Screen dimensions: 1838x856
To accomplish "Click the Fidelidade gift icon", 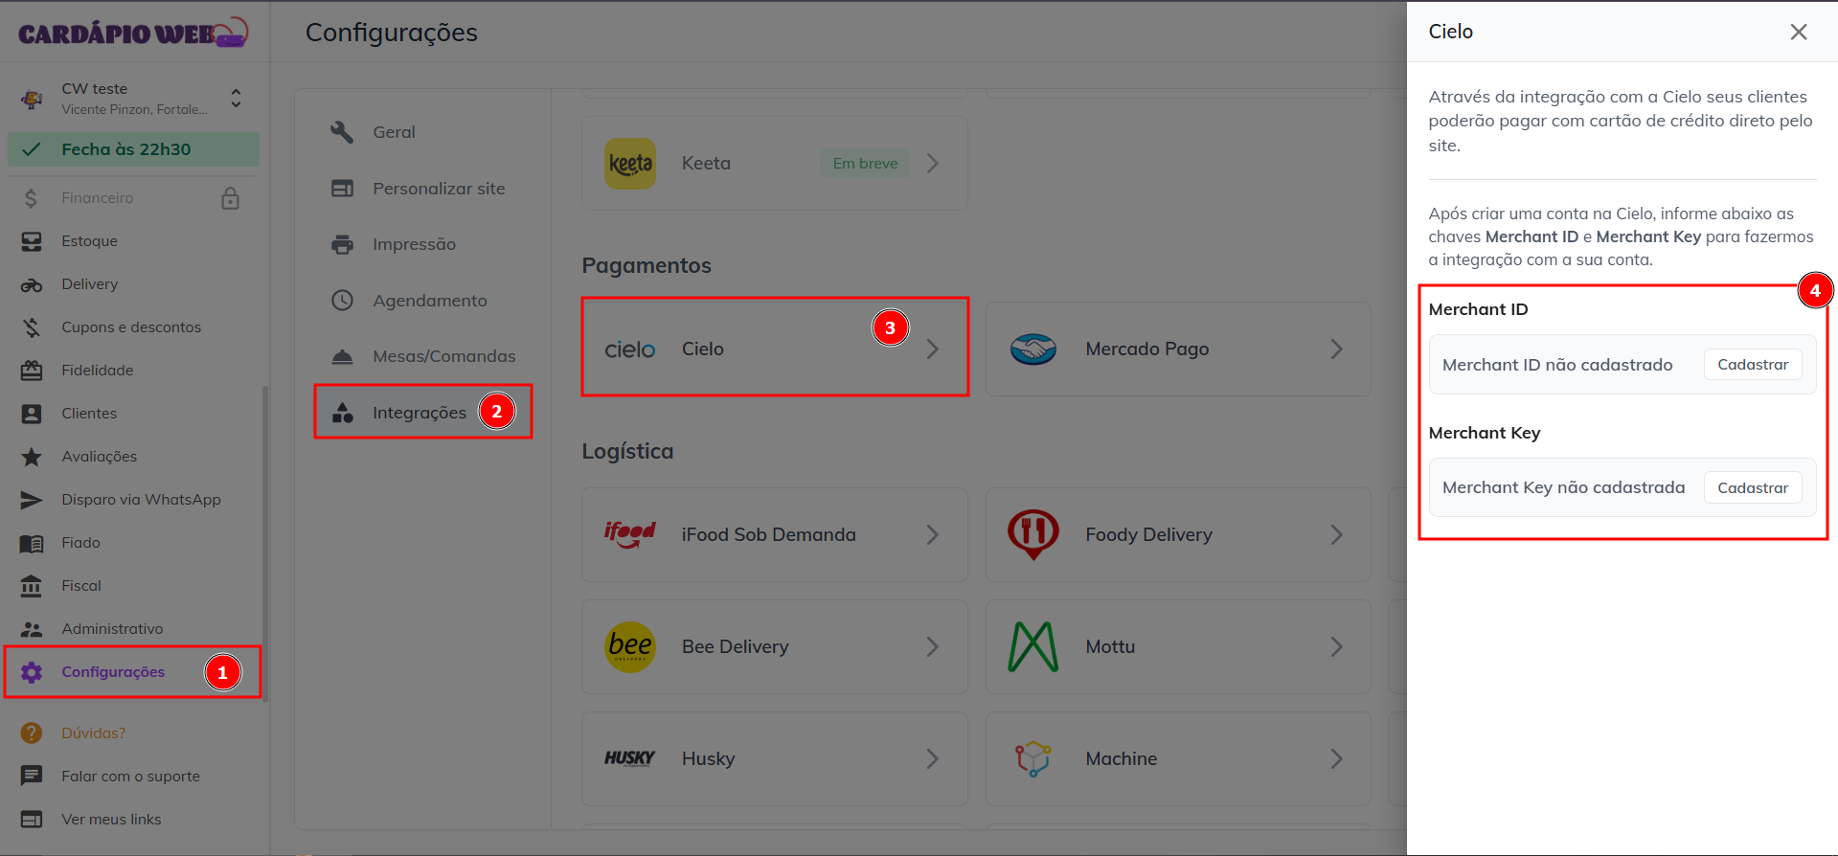I will point(32,371).
